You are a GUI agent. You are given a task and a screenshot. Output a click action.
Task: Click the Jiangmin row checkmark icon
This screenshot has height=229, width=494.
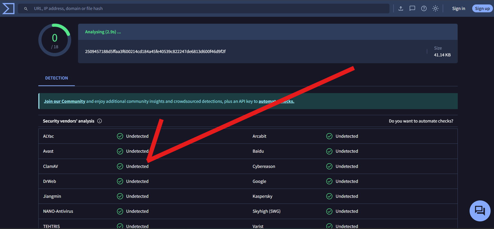point(120,196)
